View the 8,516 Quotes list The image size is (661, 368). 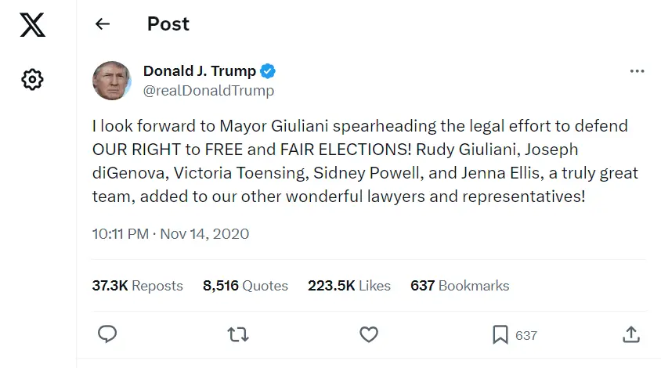point(245,286)
